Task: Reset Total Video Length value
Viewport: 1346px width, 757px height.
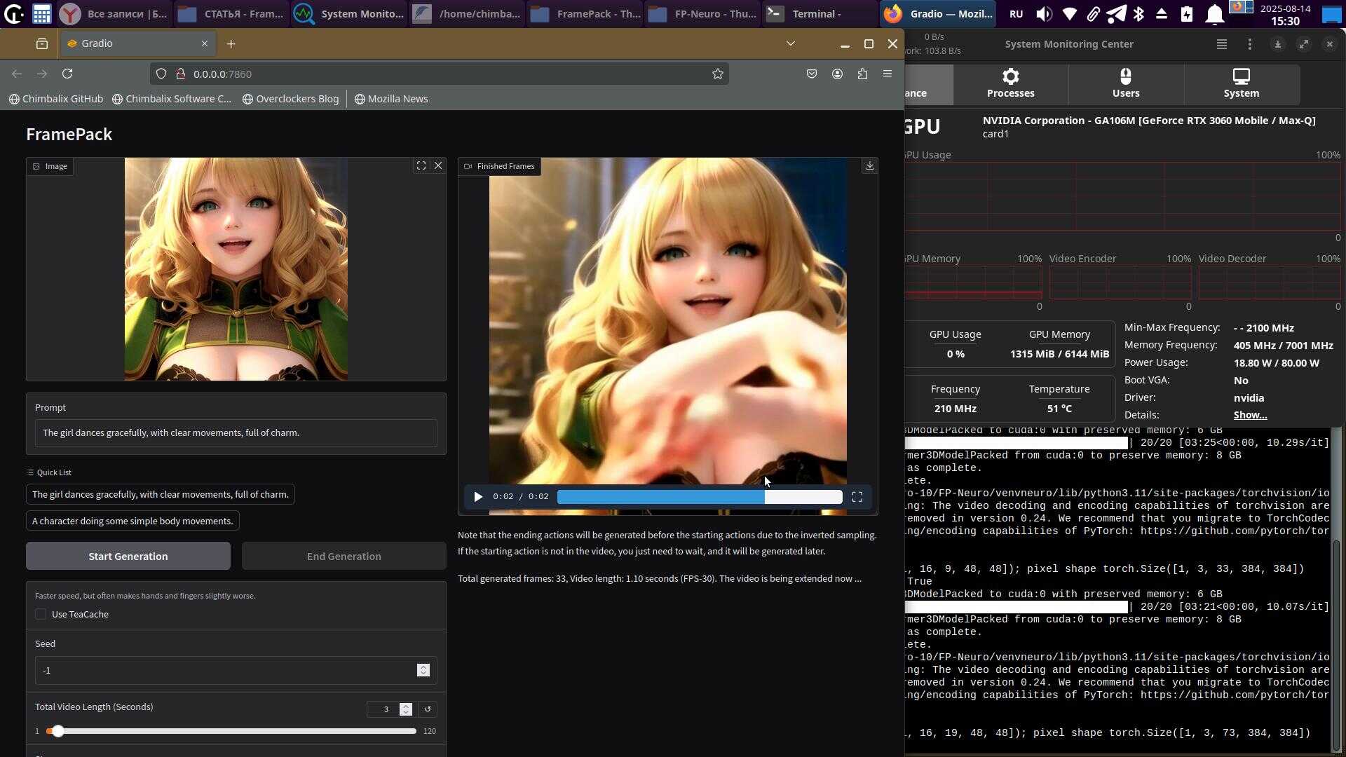Action: (428, 709)
